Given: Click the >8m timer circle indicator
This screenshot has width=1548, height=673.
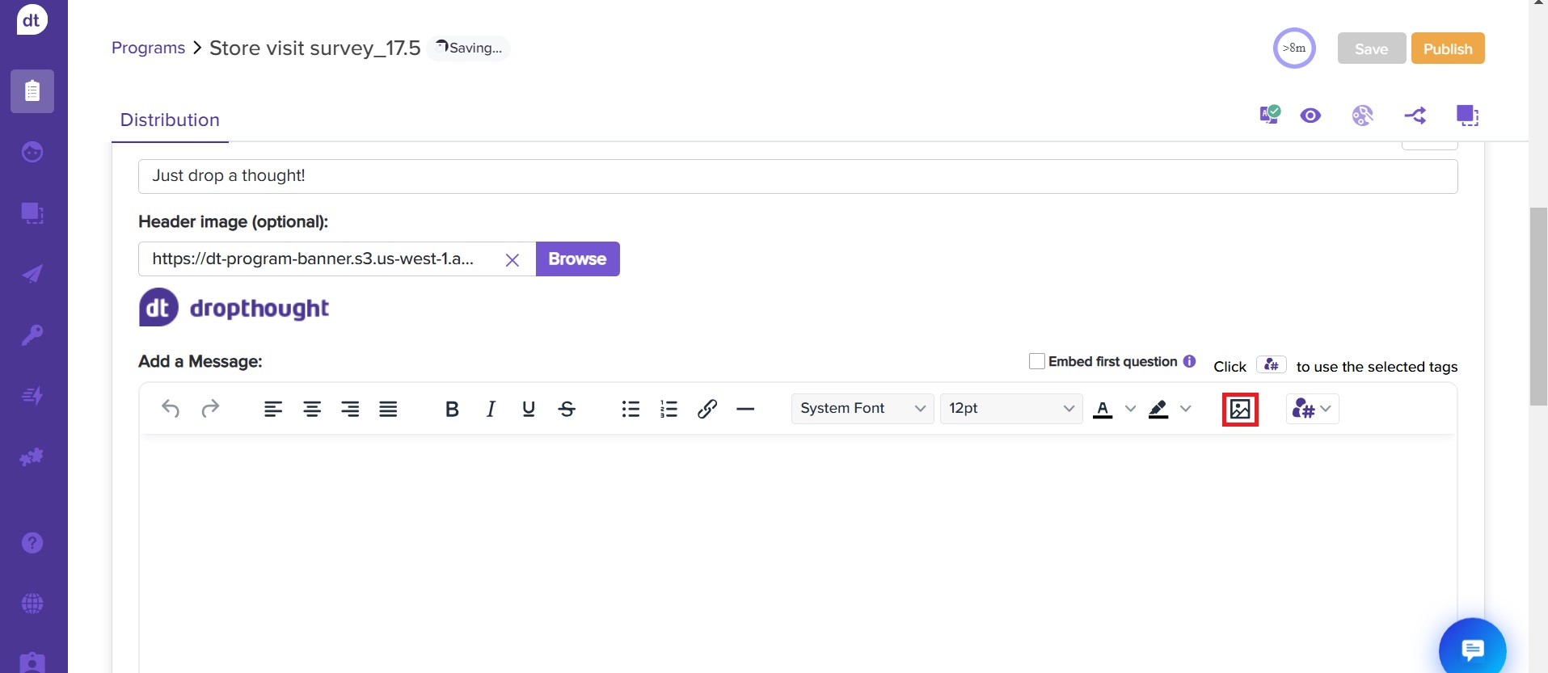Looking at the screenshot, I should pyautogui.click(x=1294, y=48).
